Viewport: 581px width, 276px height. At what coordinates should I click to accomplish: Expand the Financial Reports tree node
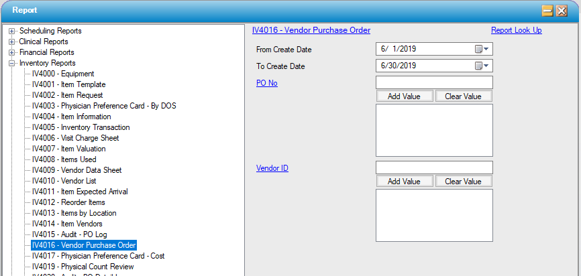[x=12, y=52]
